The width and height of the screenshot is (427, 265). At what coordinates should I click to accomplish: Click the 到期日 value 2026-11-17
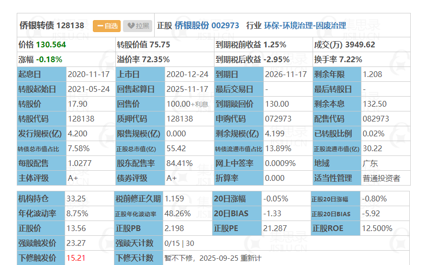[286, 74]
